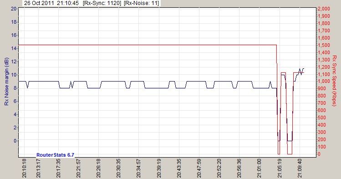Click the 1,300 value on the sync speed axis
The width and height of the screenshot is (341, 179).
pos(324,60)
